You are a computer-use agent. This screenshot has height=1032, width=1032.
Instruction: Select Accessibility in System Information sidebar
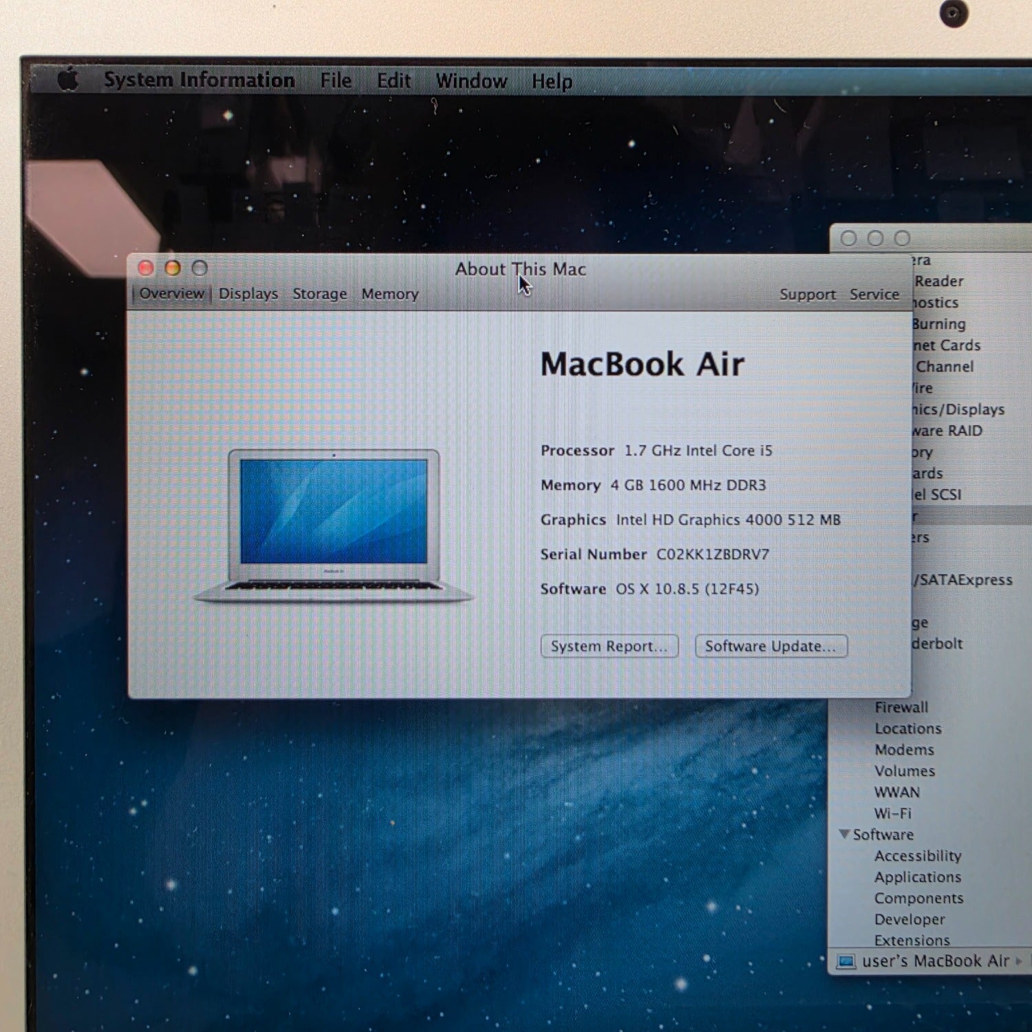(918, 857)
